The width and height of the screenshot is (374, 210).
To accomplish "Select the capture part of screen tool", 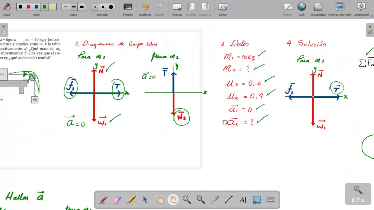I will (x=257, y=200).
